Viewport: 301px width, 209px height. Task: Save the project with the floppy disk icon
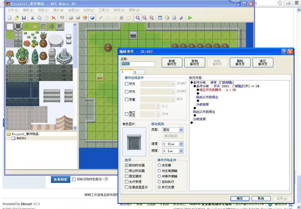pos(24,18)
